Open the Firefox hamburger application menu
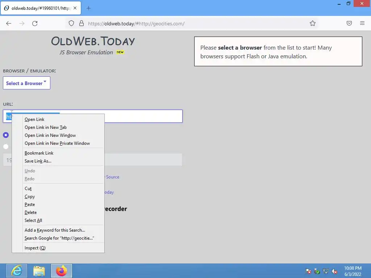371x278 pixels. click(362, 23)
